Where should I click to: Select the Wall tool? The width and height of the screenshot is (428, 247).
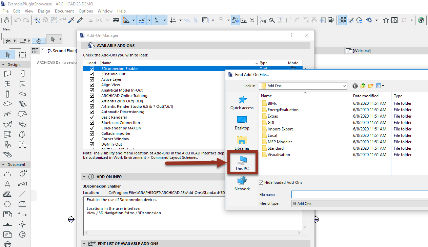tap(7, 74)
